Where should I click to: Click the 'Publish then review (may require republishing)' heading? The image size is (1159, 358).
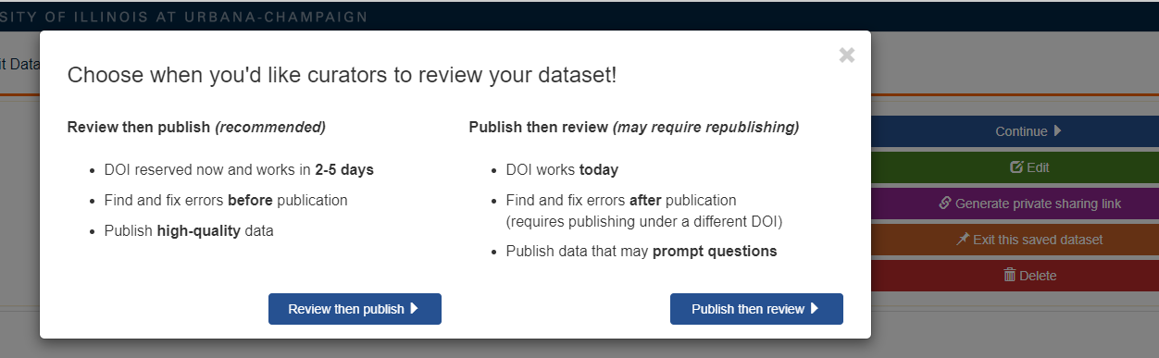[x=634, y=127]
